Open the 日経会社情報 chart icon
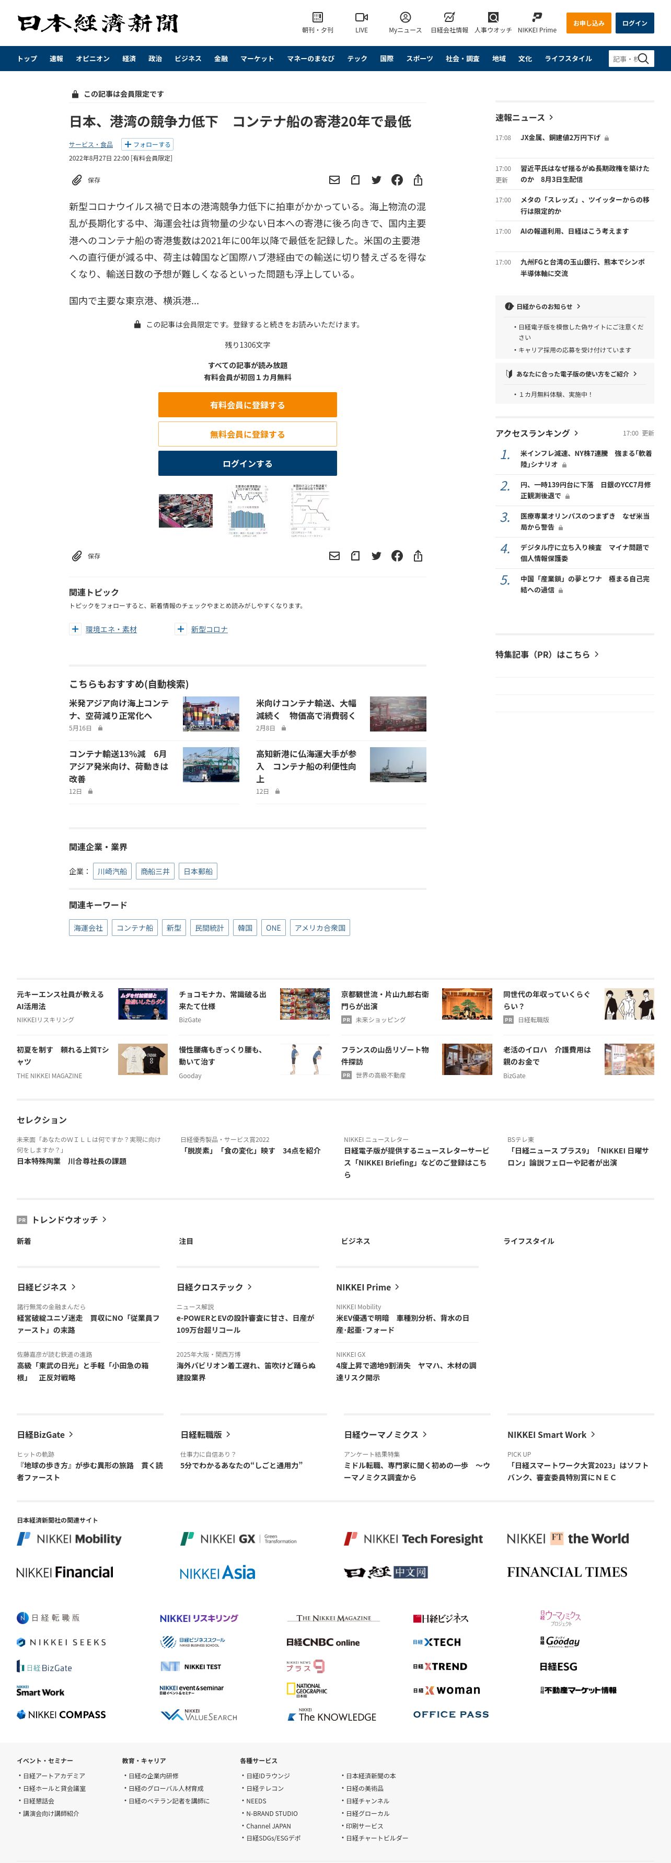This screenshot has height=1863, width=671. pos(449,17)
